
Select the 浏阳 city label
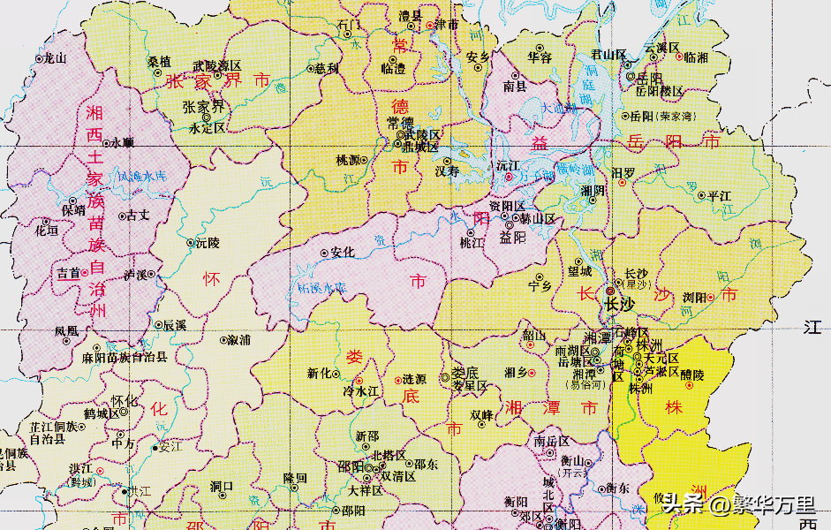click(x=694, y=298)
